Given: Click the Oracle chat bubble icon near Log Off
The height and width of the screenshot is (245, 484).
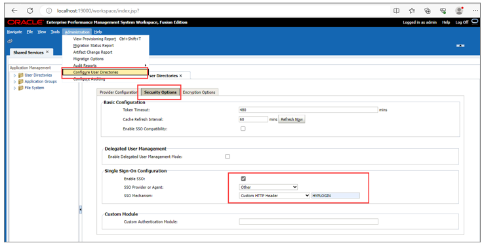Looking at the screenshot, I should (x=474, y=22).
